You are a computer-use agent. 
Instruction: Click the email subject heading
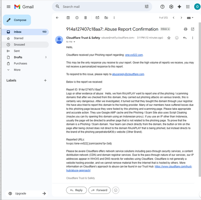pyautogui.click(x=112, y=29)
